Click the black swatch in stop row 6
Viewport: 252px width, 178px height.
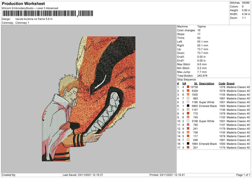(x=188, y=106)
